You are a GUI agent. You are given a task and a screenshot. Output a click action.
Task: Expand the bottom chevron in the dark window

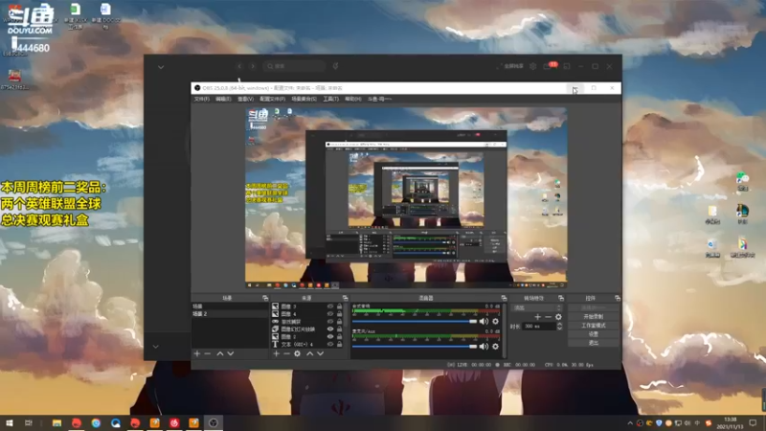(x=155, y=347)
